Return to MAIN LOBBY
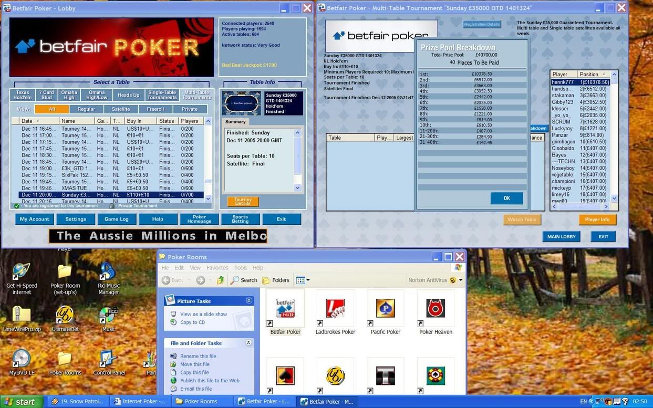The width and height of the screenshot is (653, 408). coord(562,236)
